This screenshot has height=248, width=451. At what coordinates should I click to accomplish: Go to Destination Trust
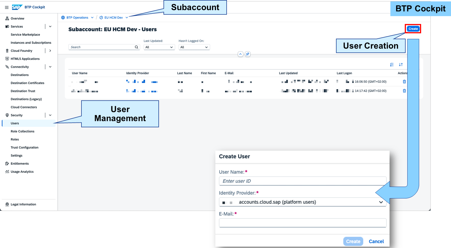pos(23,91)
